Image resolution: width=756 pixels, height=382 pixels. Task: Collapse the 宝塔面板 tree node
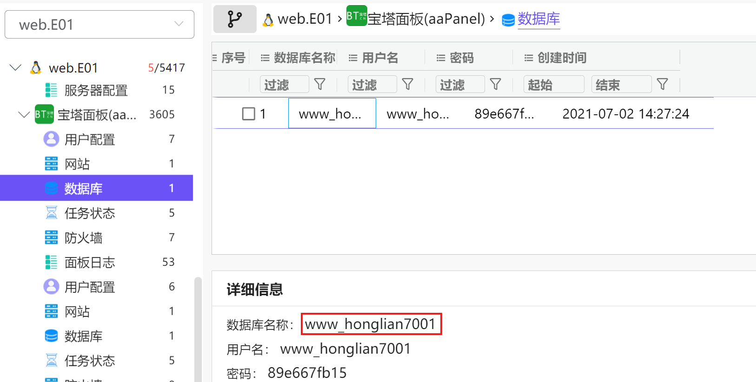tap(24, 114)
